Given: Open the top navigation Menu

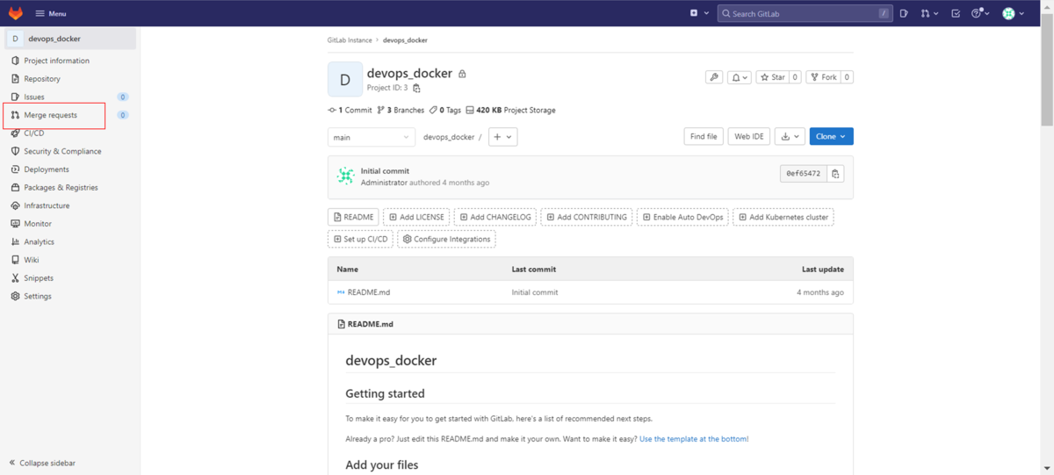Looking at the screenshot, I should pyautogui.click(x=51, y=13).
